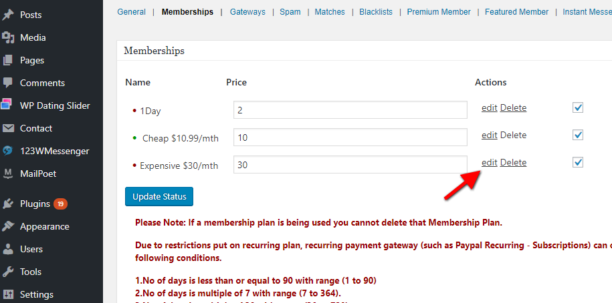The image size is (612, 303).
Task: Click the Contact envelope icon
Action: click(x=8, y=128)
